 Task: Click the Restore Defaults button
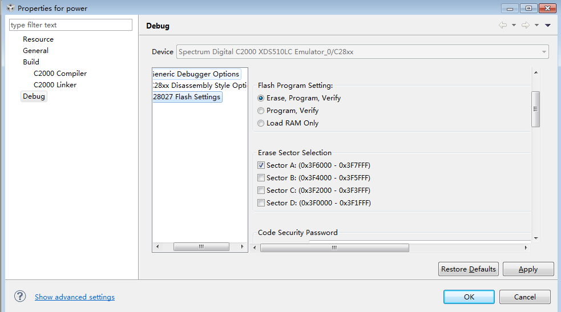click(469, 269)
